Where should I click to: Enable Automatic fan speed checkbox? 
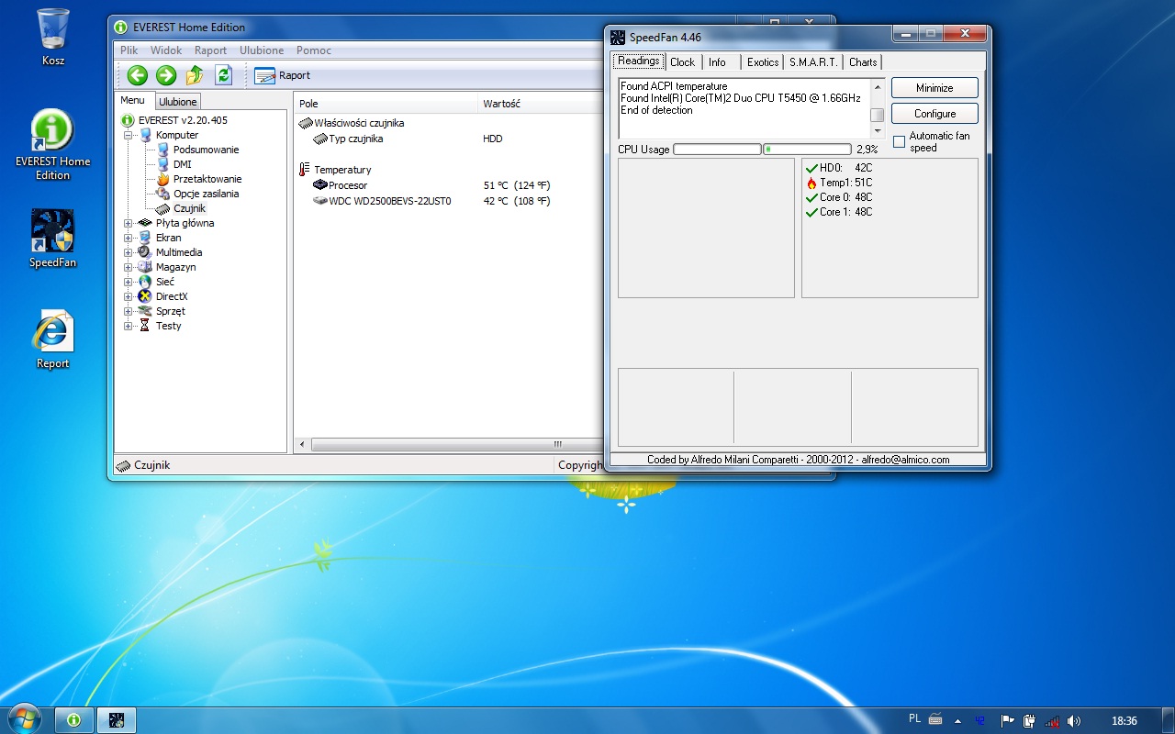pos(899,142)
